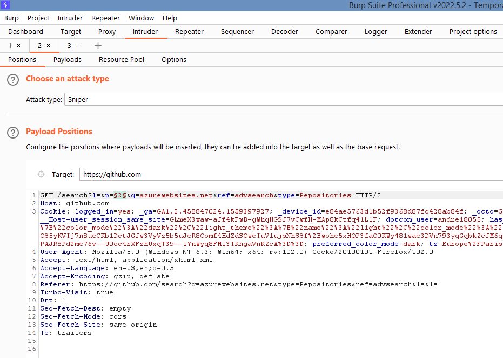The width and height of the screenshot is (503, 358).
Task: Expand the Attack type Sniper dropdown
Action: (x=284, y=100)
